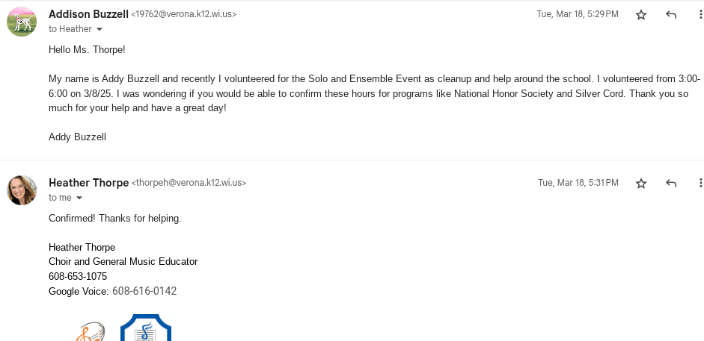The image size is (704, 341).
Task: Click Addison Buzzell's dalmatian profile picture
Action: tap(22, 22)
